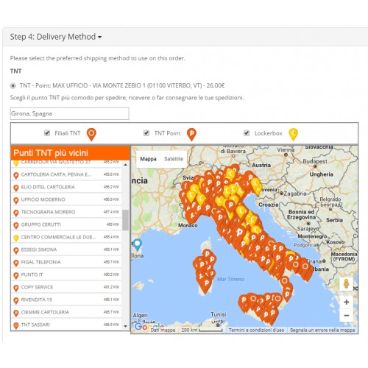This screenshot has width=368, height=368.
Task: Open Termini e condizioni d'uso link
Action: click(x=256, y=330)
